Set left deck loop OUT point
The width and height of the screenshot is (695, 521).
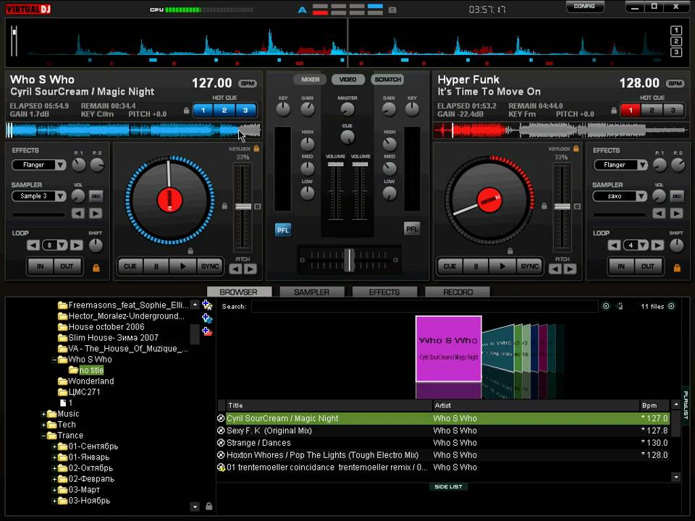coord(67,266)
